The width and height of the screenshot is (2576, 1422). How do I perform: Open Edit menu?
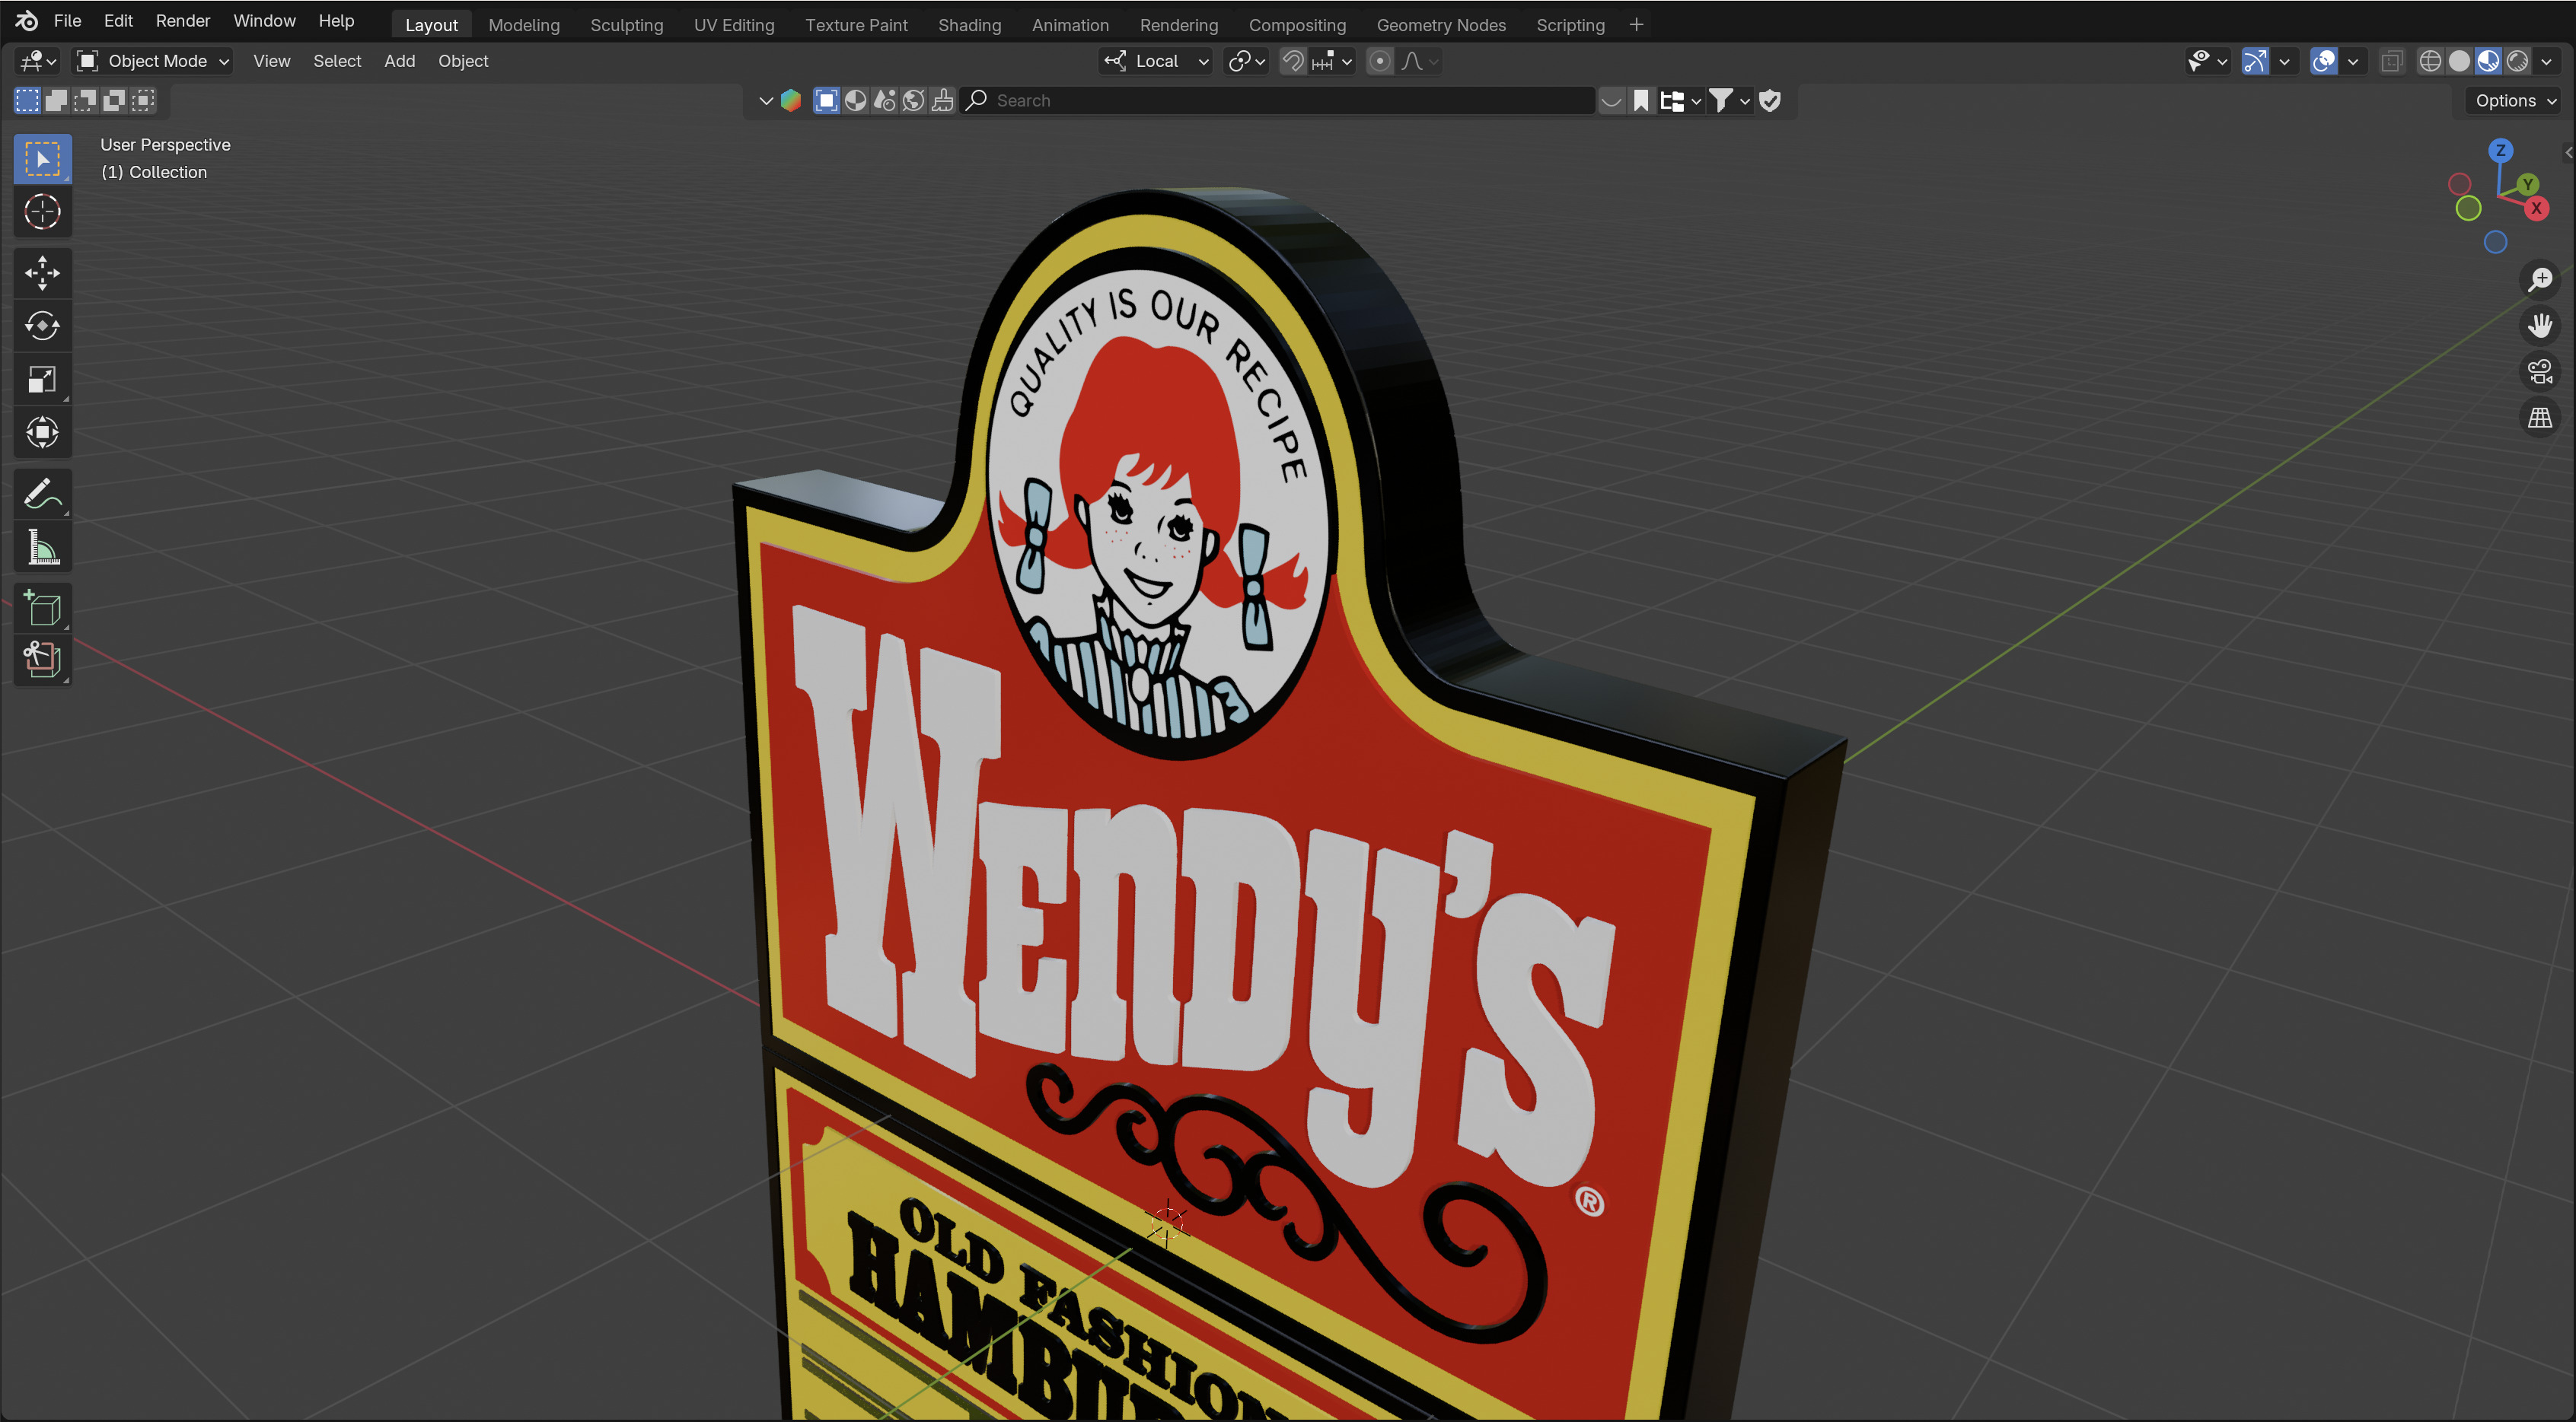click(118, 21)
